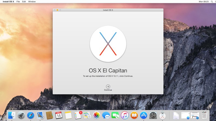Click the OS X El Capitan logo

click(108, 44)
